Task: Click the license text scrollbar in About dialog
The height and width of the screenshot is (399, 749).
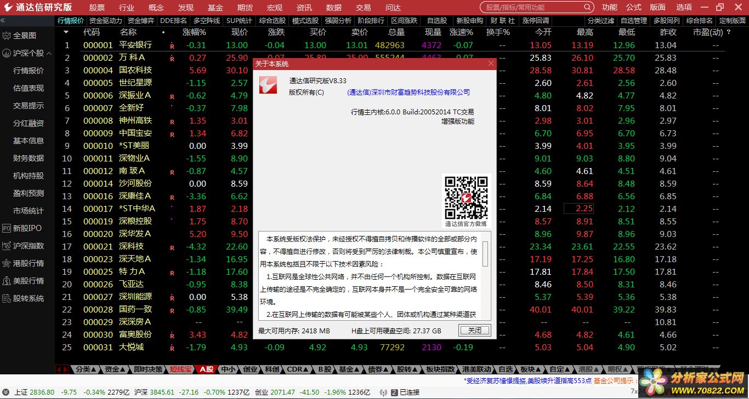Action: pos(485,276)
